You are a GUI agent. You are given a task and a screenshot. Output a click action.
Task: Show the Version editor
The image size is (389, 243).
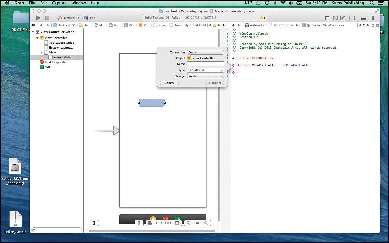pos(343,18)
